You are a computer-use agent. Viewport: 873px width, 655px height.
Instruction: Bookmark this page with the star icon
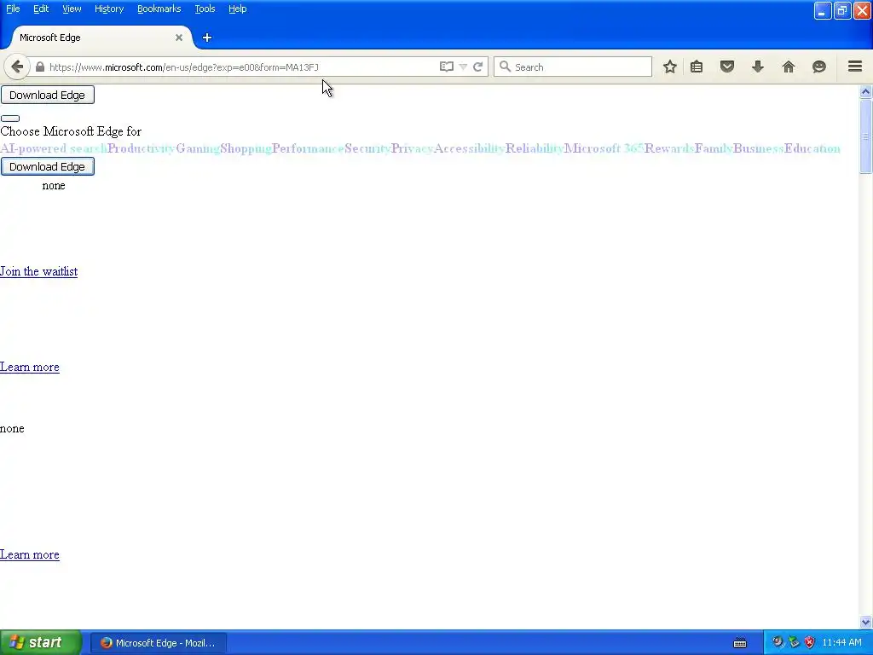(x=670, y=67)
